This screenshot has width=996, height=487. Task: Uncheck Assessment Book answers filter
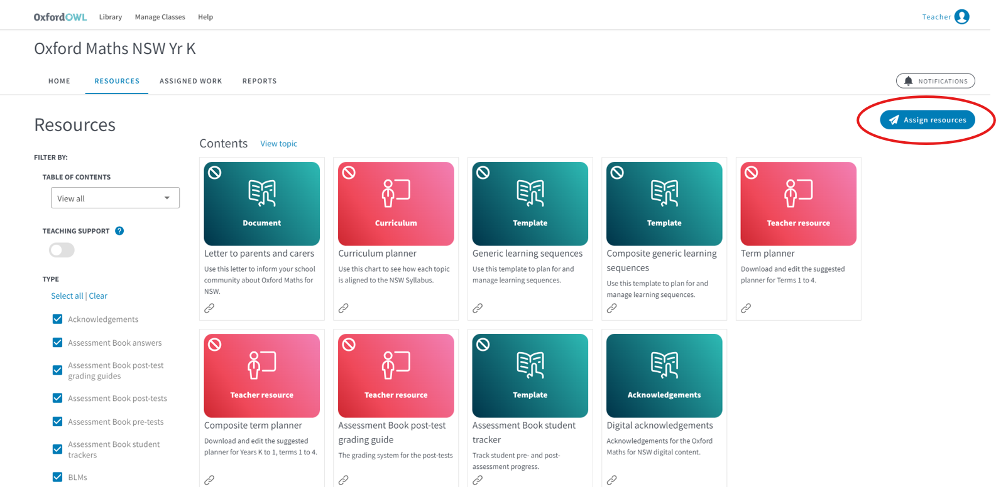coord(57,343)
